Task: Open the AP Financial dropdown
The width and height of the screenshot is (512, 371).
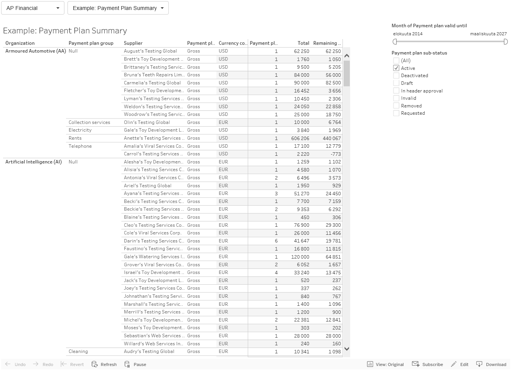Action: pos(33,8)
